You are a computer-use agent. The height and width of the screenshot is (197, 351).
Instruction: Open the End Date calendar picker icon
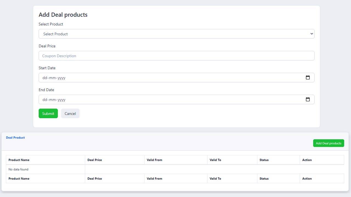pyautogui.click(x=308, y=100)
